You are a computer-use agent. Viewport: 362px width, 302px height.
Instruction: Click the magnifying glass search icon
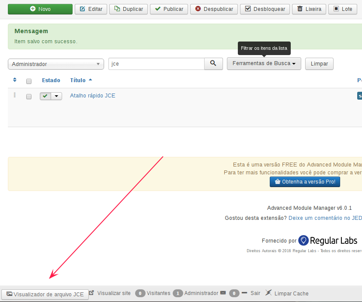[213, 64]
